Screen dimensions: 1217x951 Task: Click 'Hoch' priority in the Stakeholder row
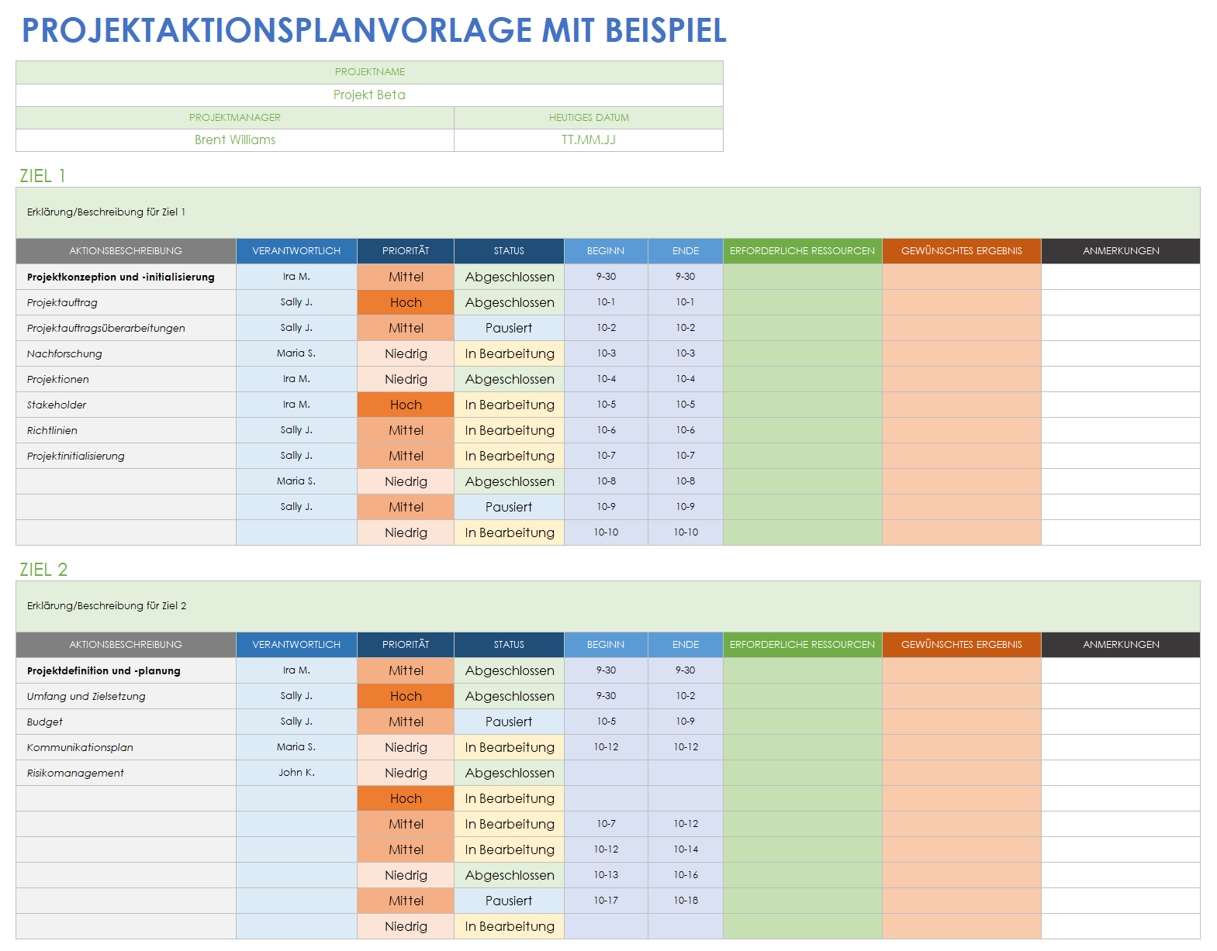click(x=406, y=405)
